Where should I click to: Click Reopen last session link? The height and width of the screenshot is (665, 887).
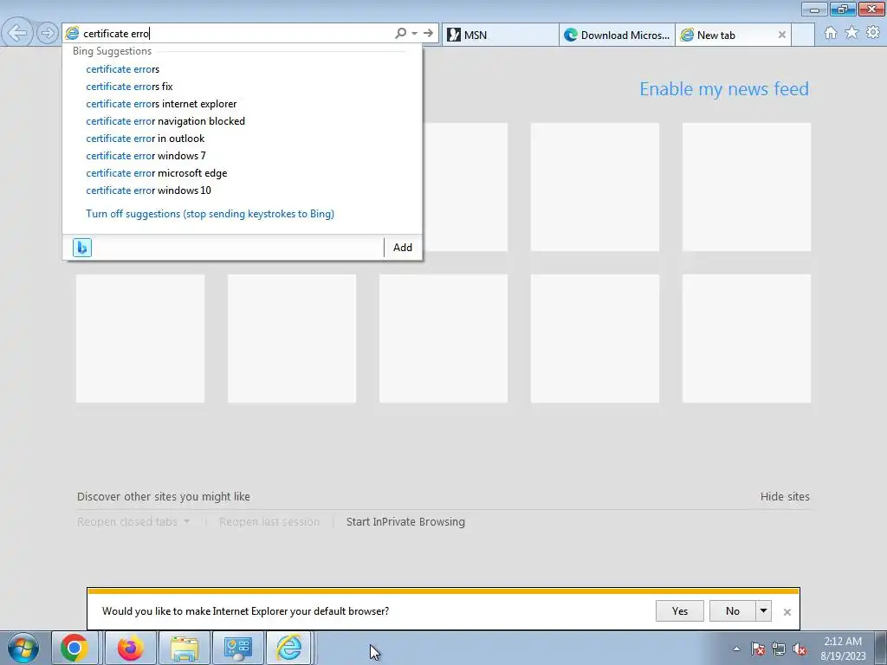(269, 522)
